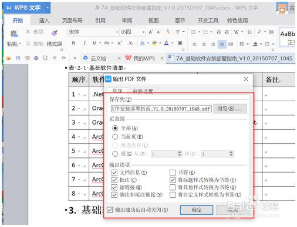Toggle 将标题样式转换为书签 checkbox
Image resolution: width=297 pixels, height=227 pixels.
click(x=173, y=180)
